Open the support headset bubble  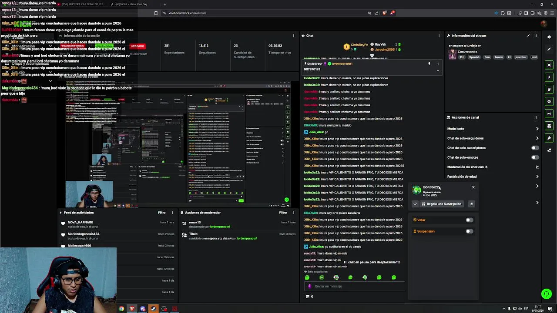(x=547, y=294)
